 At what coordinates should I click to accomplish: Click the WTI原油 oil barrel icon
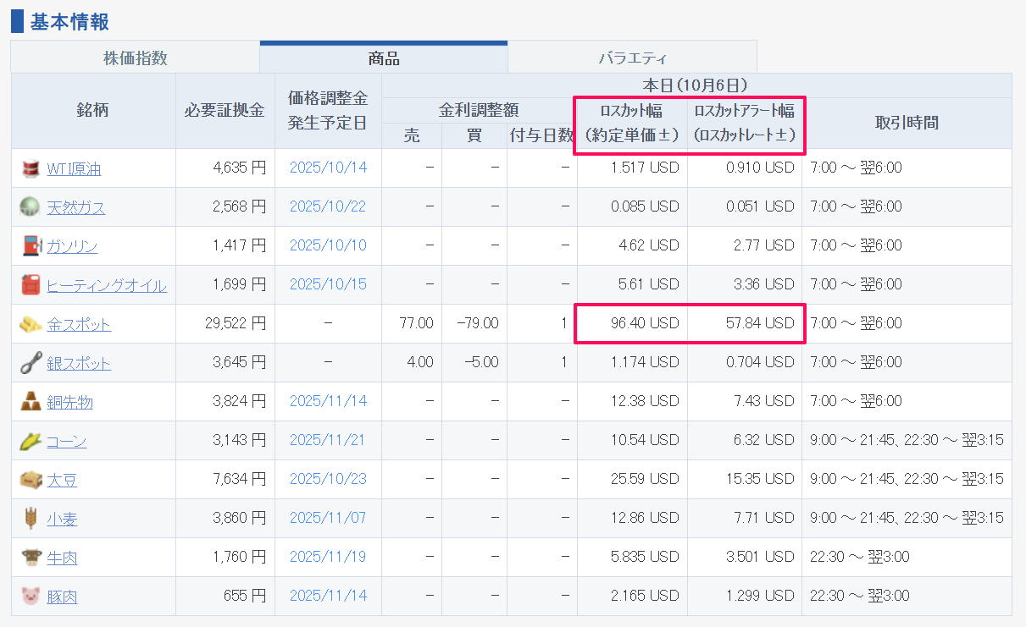(x=31, y=168)
